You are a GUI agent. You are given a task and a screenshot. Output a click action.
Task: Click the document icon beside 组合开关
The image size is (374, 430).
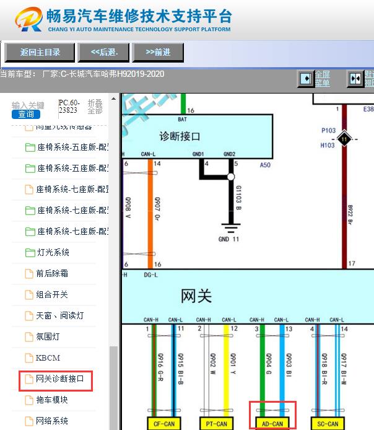coord(29,295)
